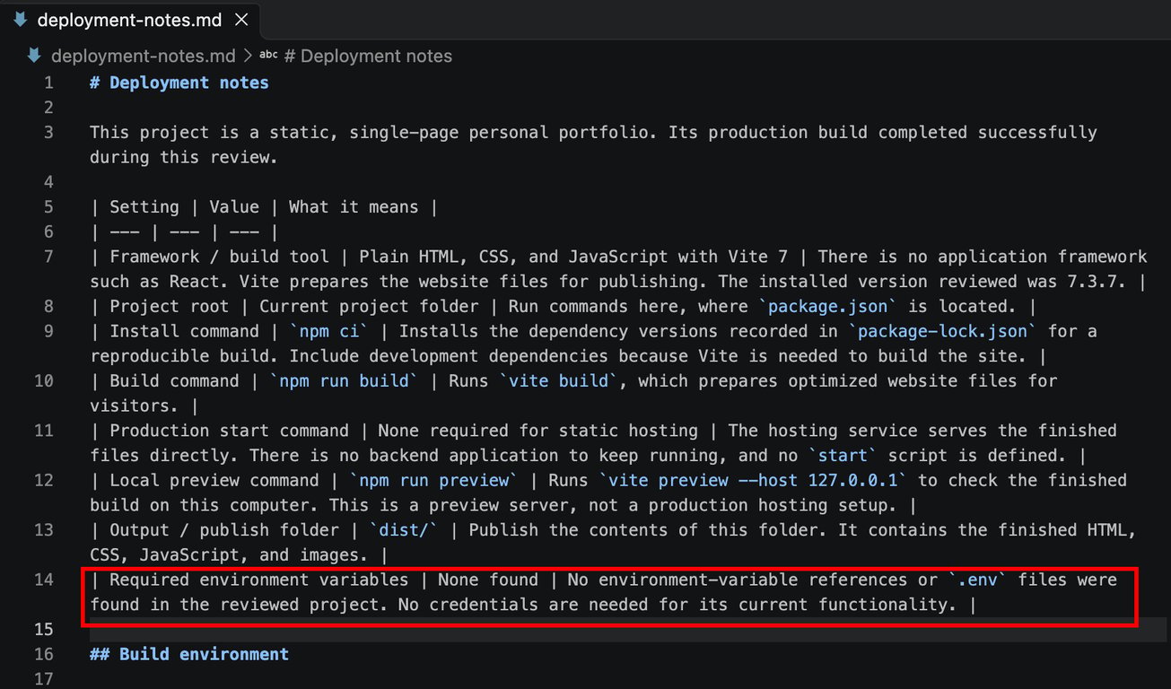Screen dimensions: 1171x689
Task: Click the 'Project root' cell text
Action: pos(170,307)
